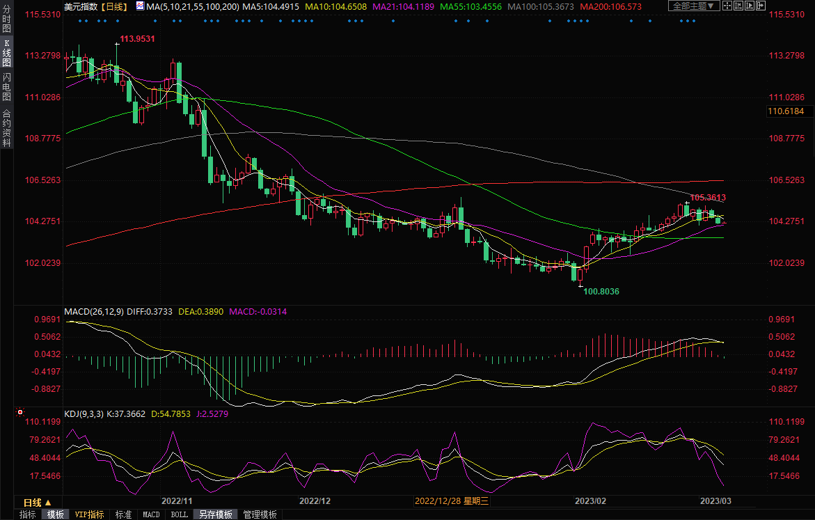Toggle the VIP指标 tab

[90, 514]
